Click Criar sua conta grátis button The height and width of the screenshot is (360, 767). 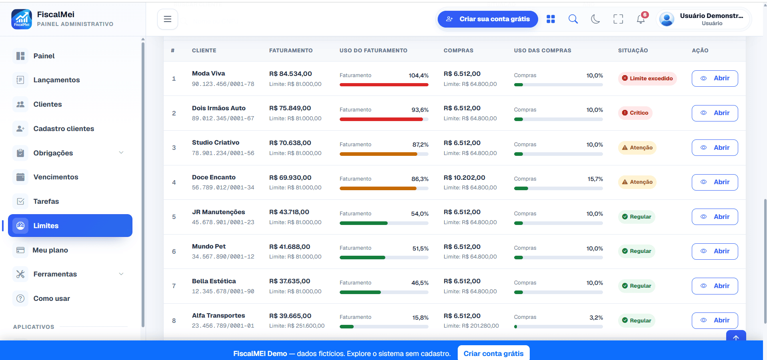coord(488,19)
